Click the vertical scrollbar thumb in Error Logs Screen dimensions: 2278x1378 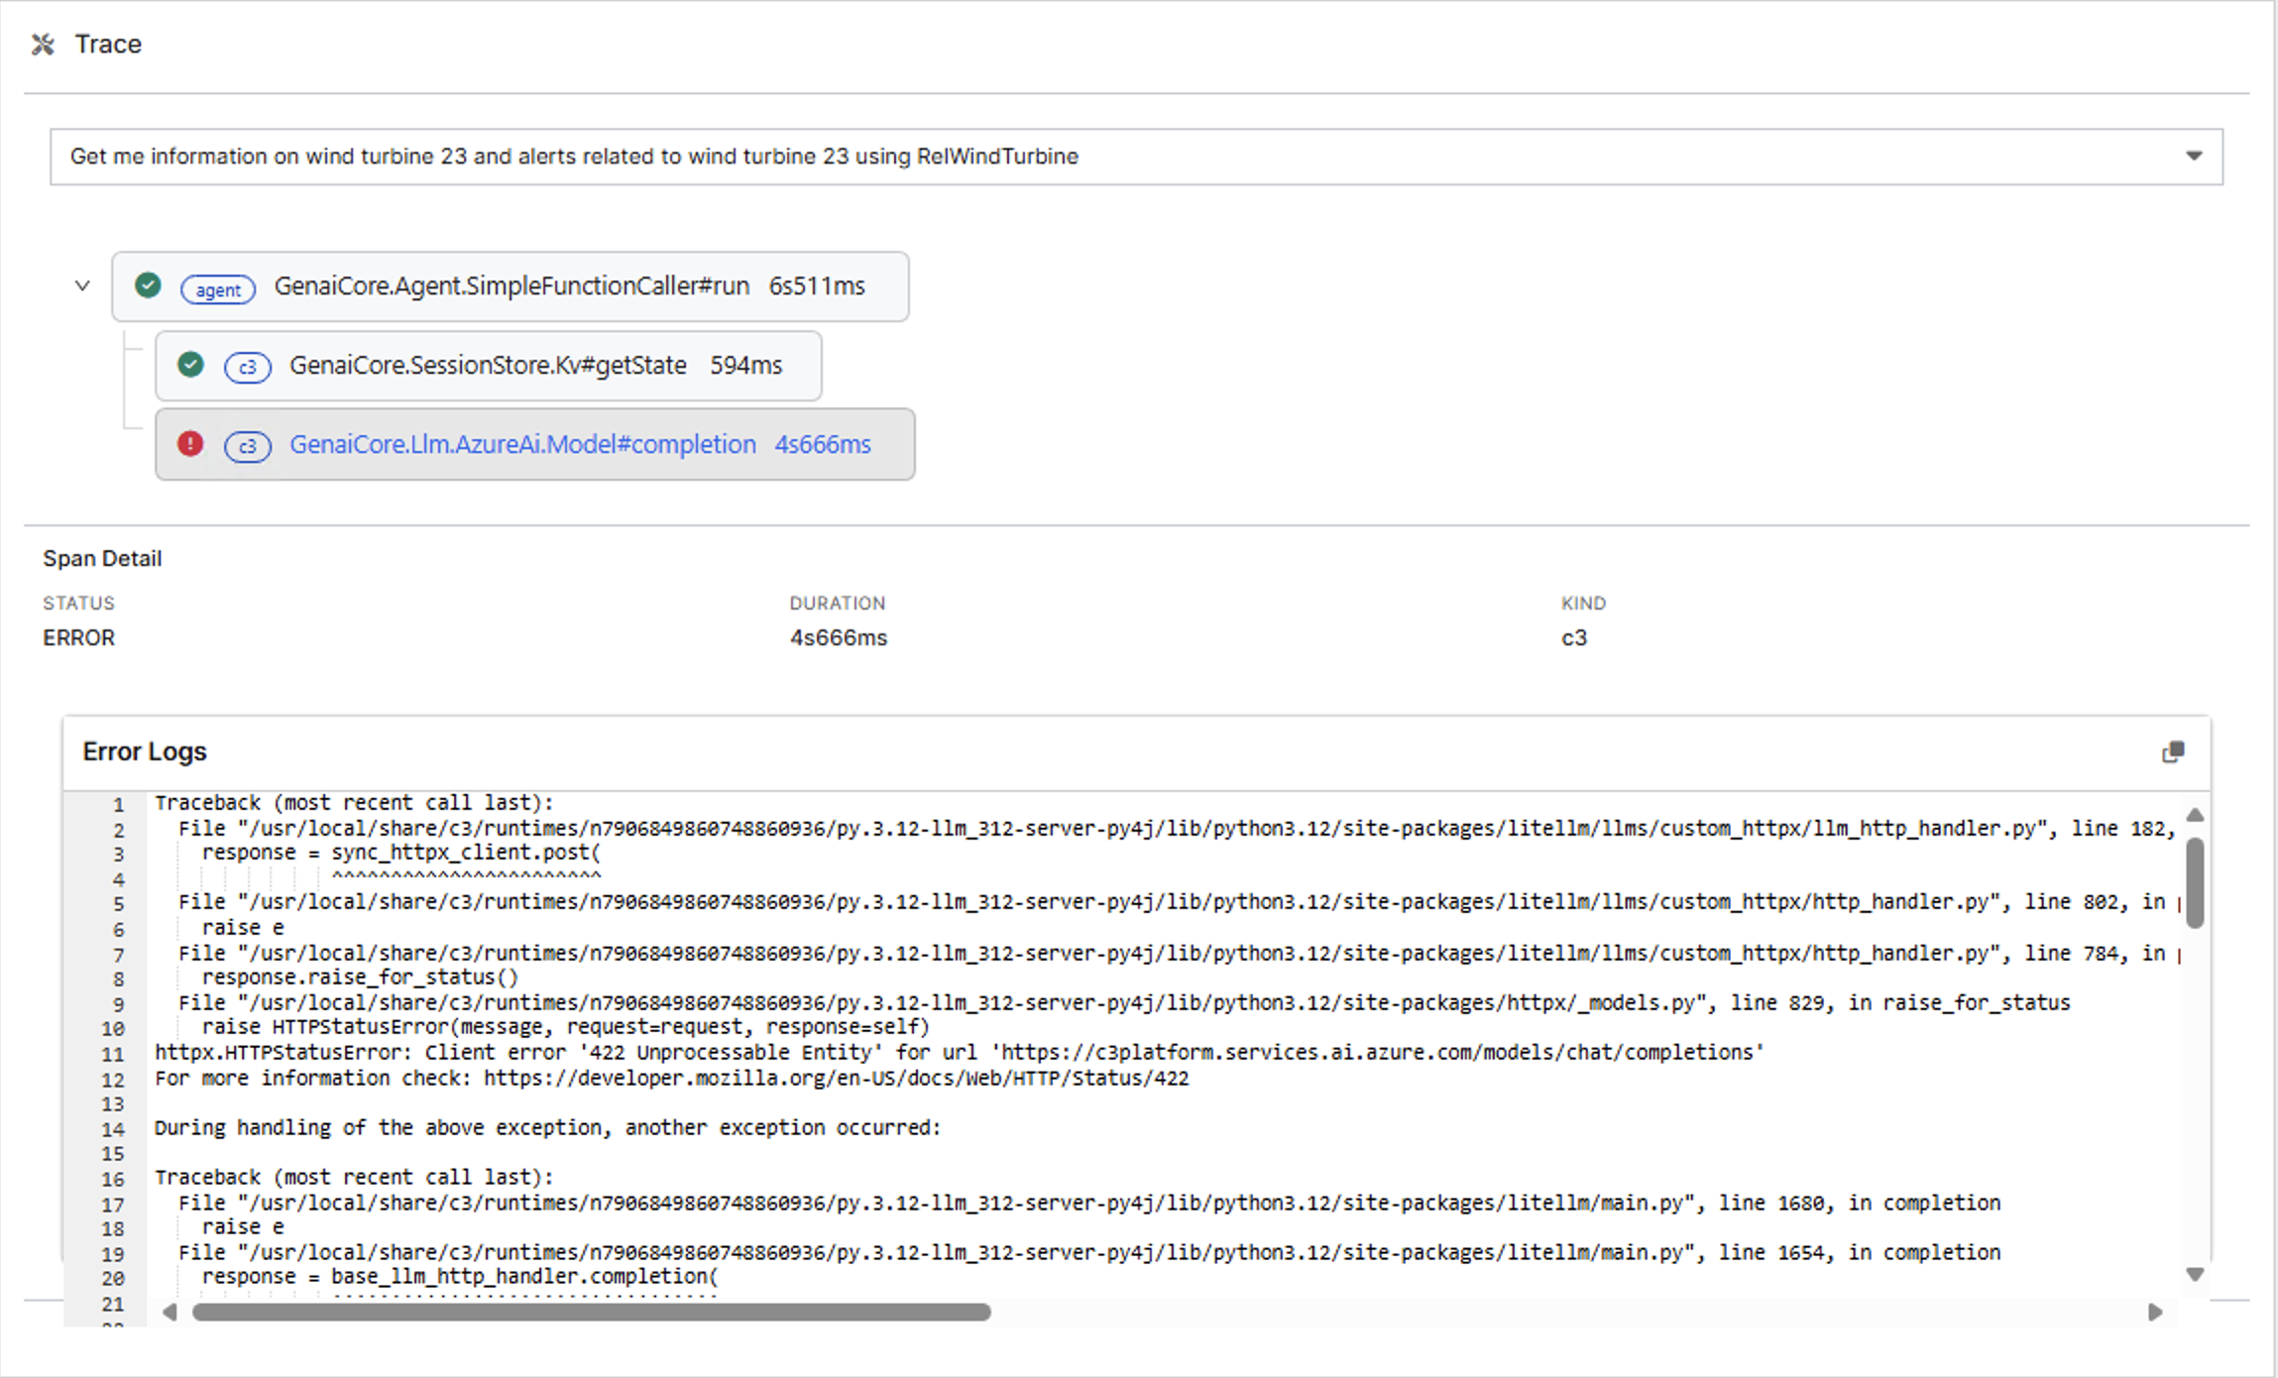tap(2195, 882)
